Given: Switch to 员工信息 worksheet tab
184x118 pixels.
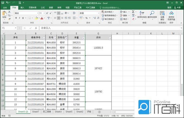Looking at the screenshot, I should [47, 112].
